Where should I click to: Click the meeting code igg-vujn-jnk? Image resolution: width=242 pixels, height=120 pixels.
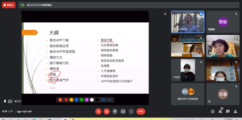click(x=24, y=111)
